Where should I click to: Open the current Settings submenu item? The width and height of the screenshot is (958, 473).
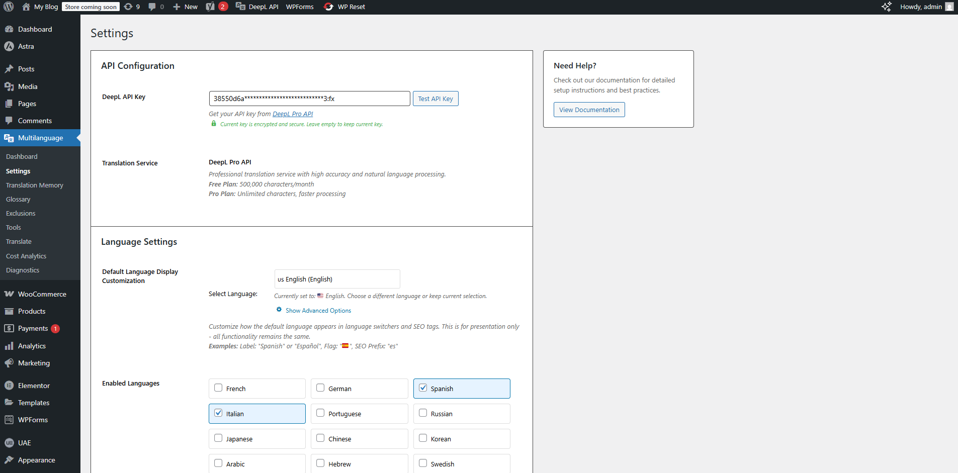(x=18, y=171)
